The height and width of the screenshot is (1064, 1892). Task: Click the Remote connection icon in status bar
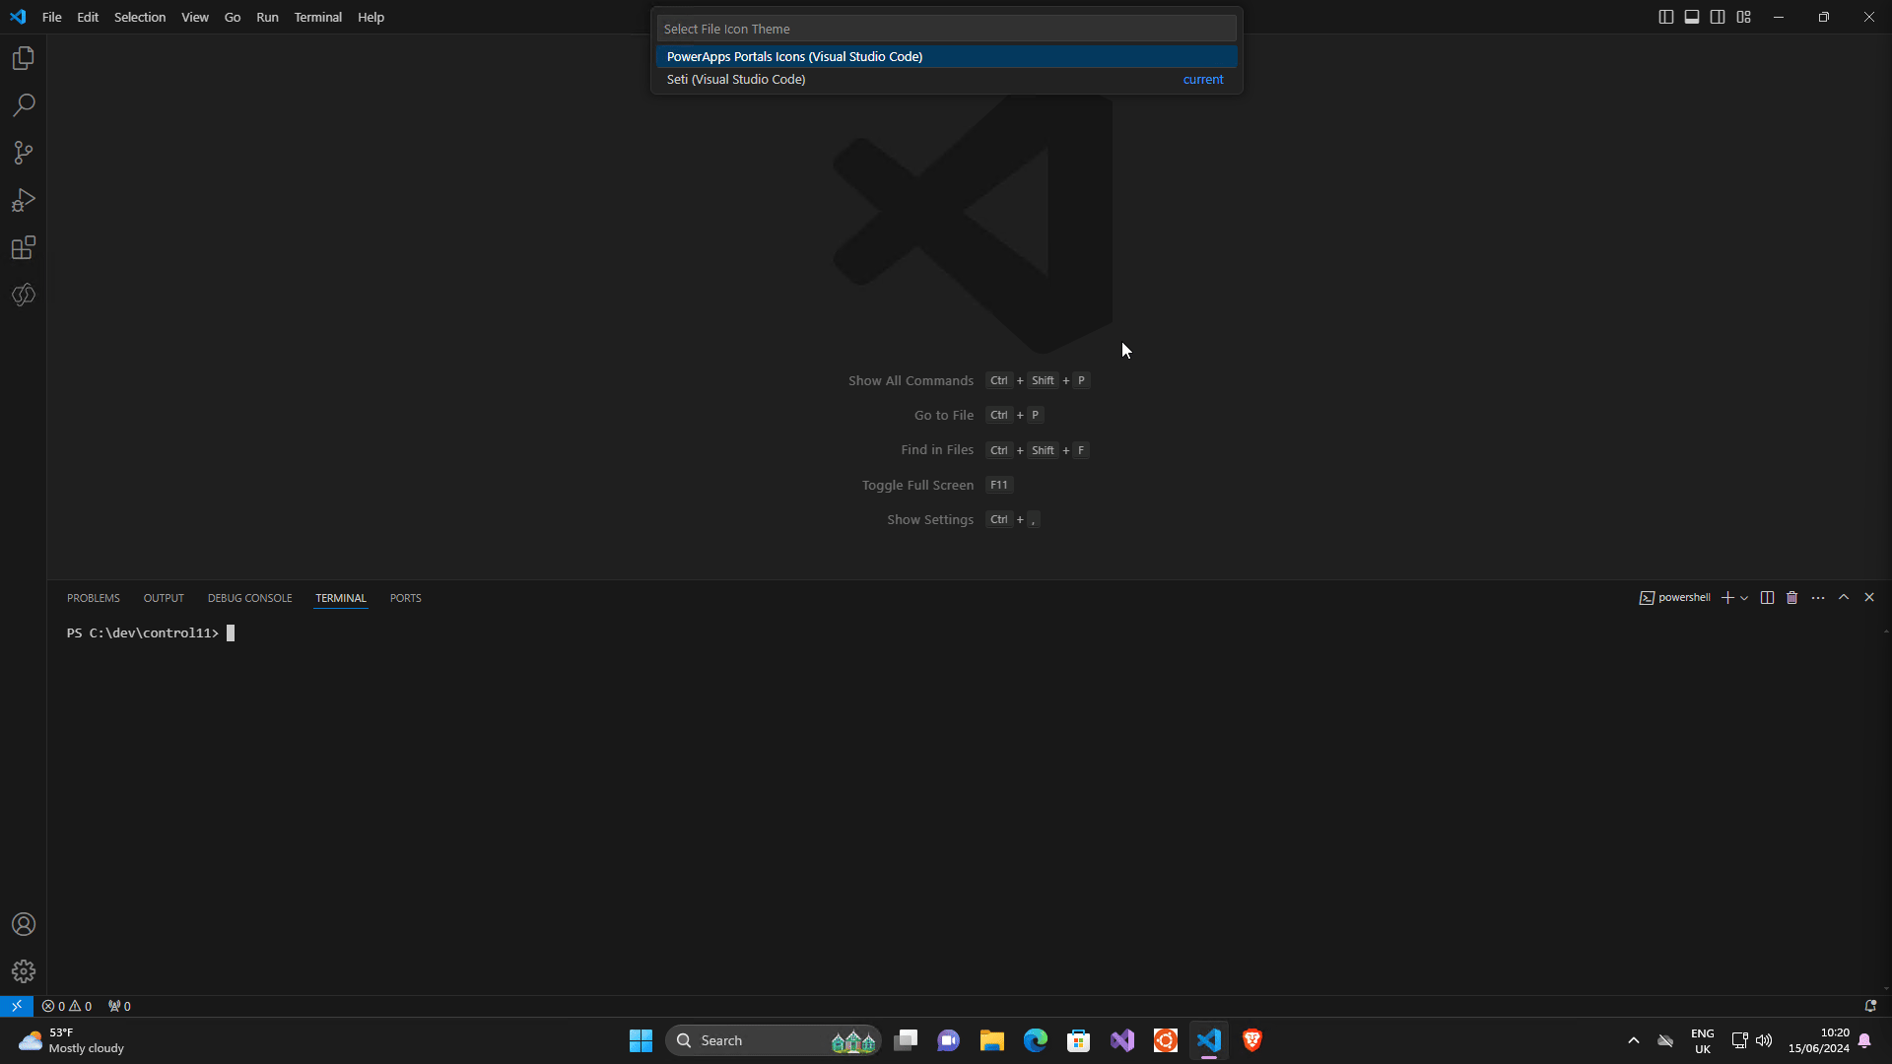[16, 1006]
